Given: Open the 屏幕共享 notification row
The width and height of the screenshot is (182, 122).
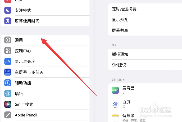Looking at the screenshot, I should pos(145,30).
